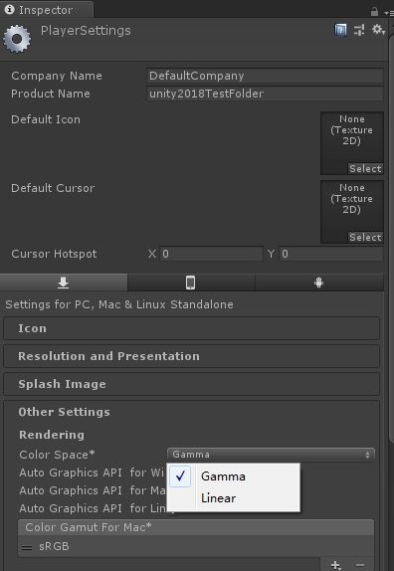Expand the Resolution and Presentation section
This screenshot has height=571, width=394.
192,356
